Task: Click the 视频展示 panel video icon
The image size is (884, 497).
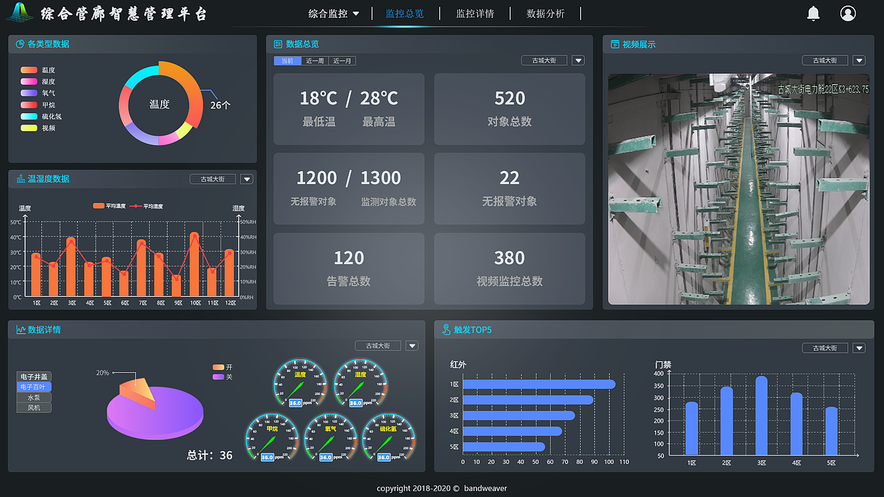Action: click(x=615, y=44)
